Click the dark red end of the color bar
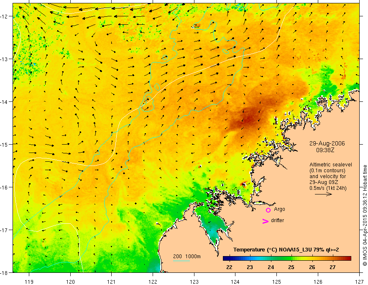This screenshot has width=368, height=285. click(348, 258)
